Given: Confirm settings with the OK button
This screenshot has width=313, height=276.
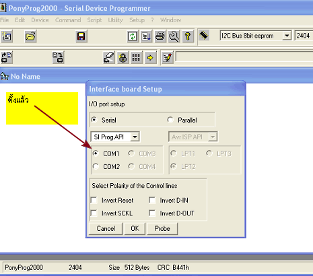Looking at the screenshot, I should click(135, 228).
